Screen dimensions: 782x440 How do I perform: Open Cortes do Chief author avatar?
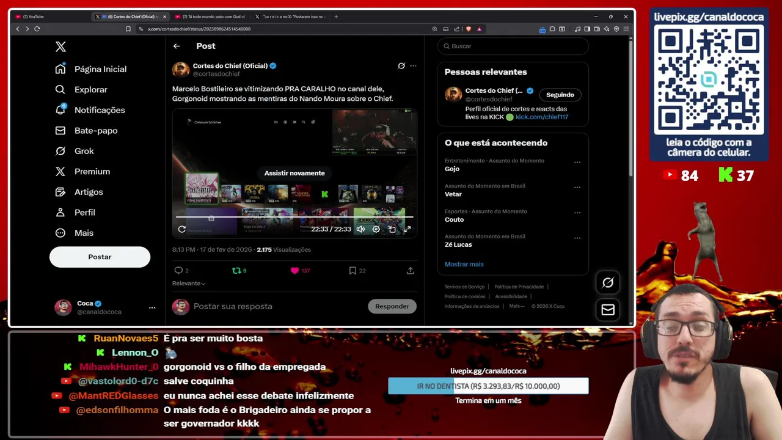tap(180, 69)
